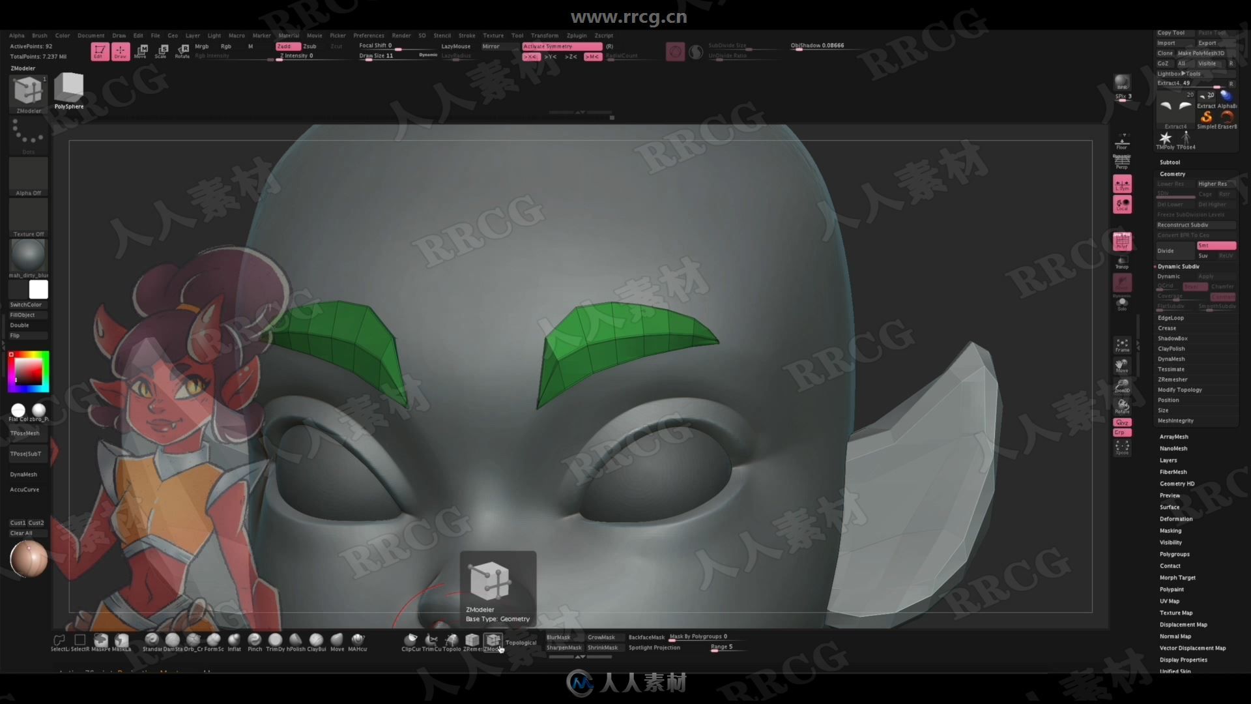
Task: Pick the hPolish brush
Action: coord(296,642)
